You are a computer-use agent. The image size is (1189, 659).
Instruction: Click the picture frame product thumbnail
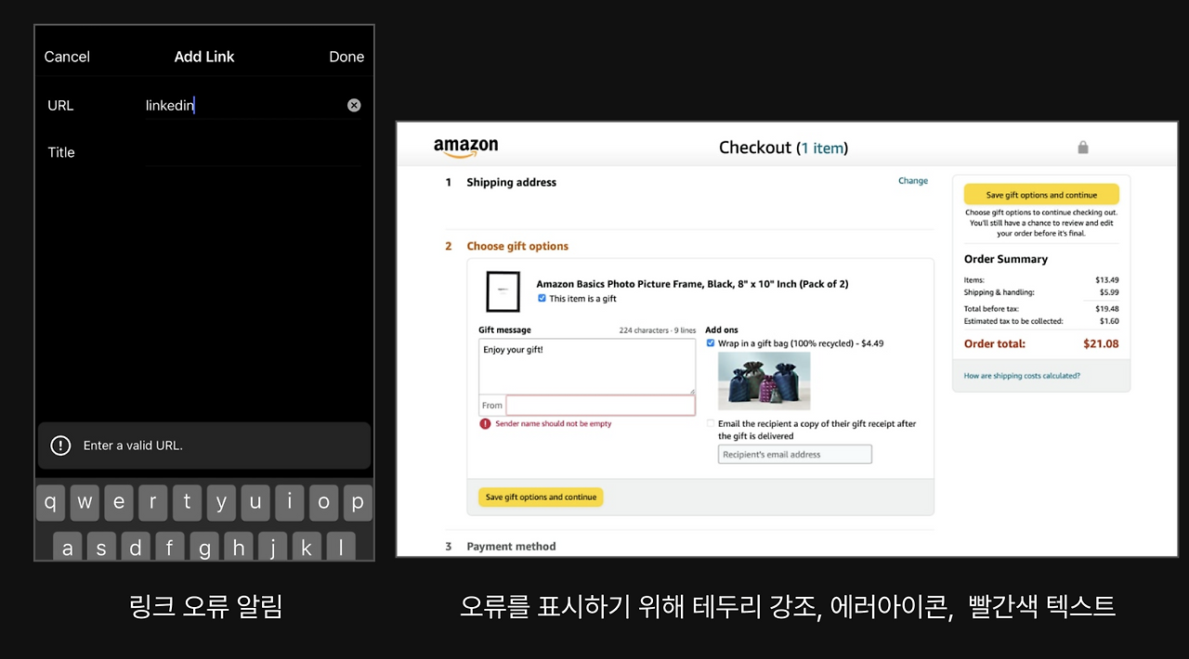[x=503, y=291]
